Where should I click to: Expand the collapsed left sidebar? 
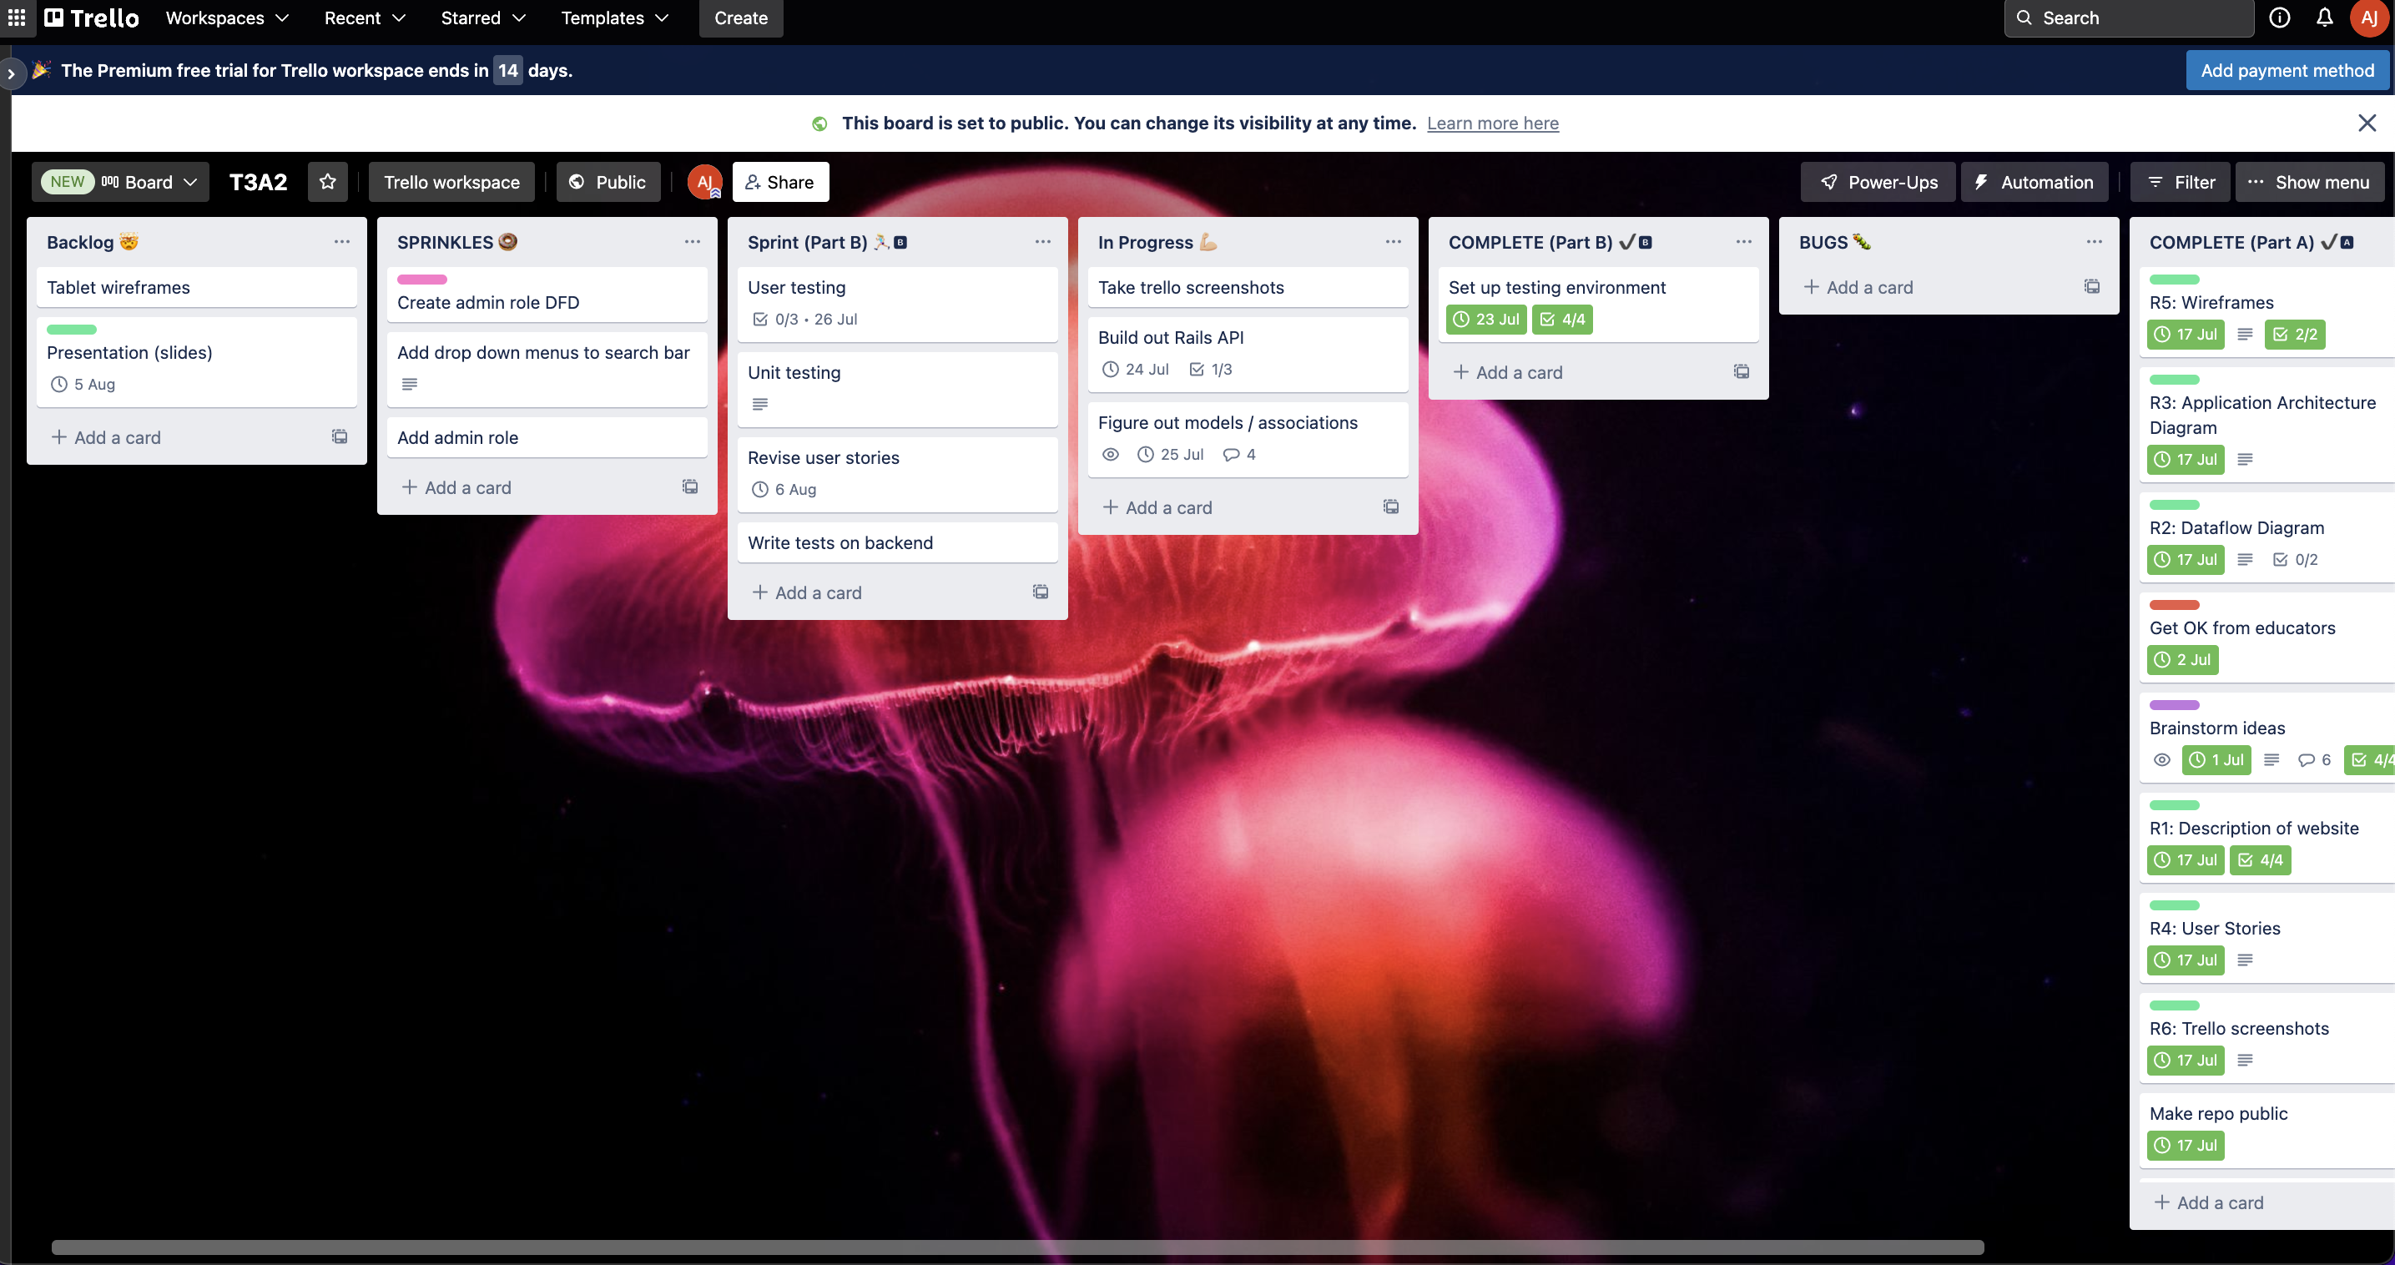[x=11, y=73]
